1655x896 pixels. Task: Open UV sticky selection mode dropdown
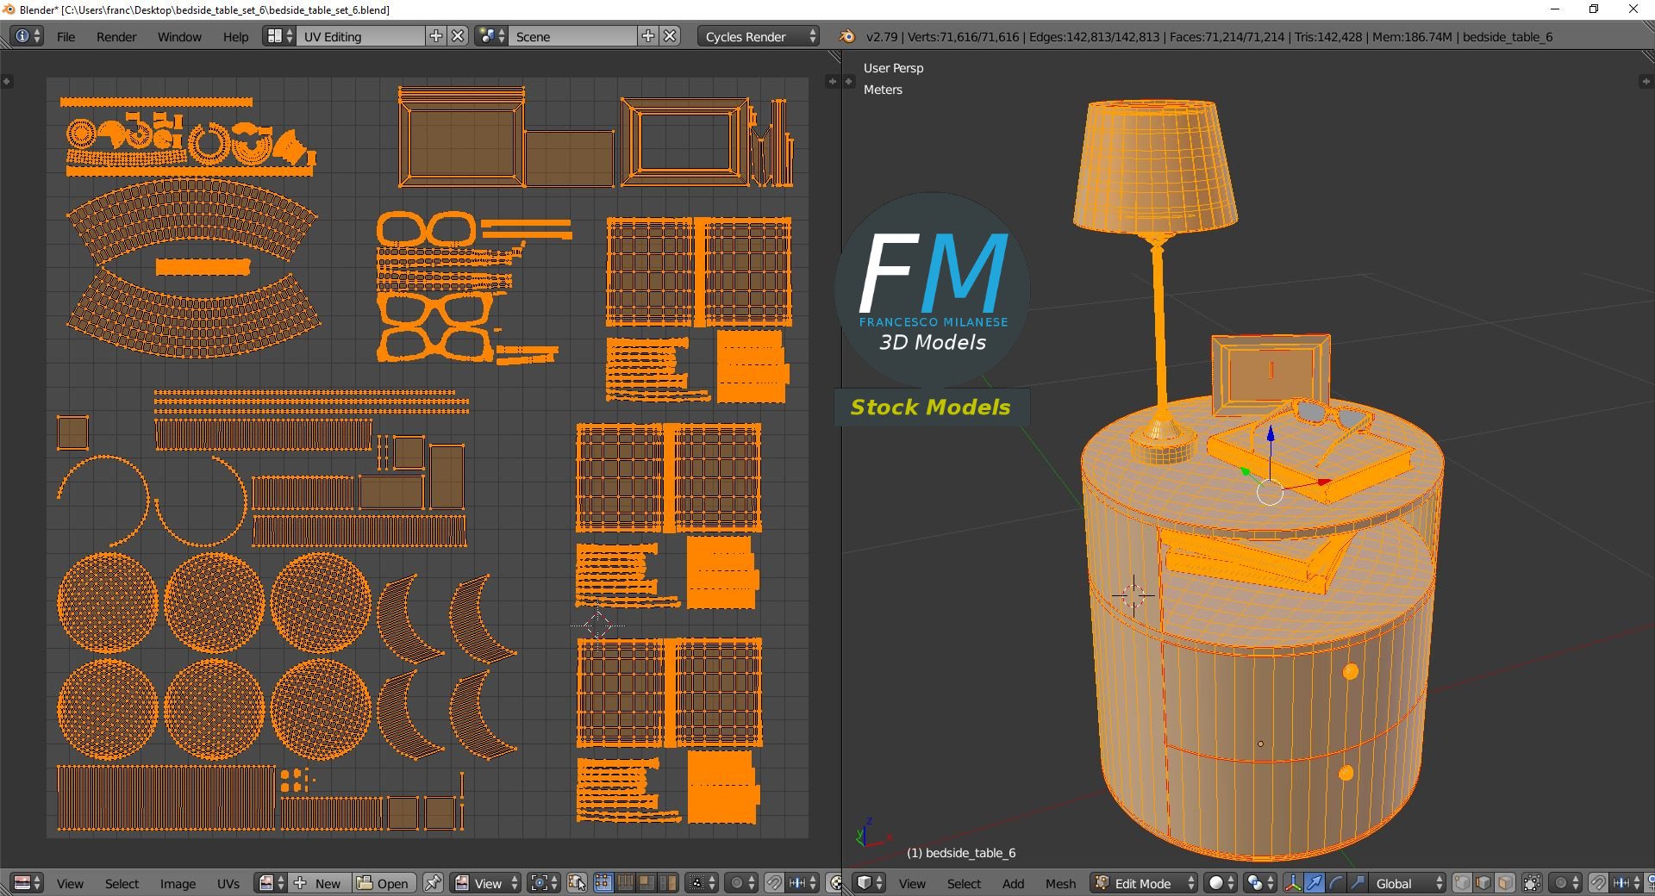point(701,883)
